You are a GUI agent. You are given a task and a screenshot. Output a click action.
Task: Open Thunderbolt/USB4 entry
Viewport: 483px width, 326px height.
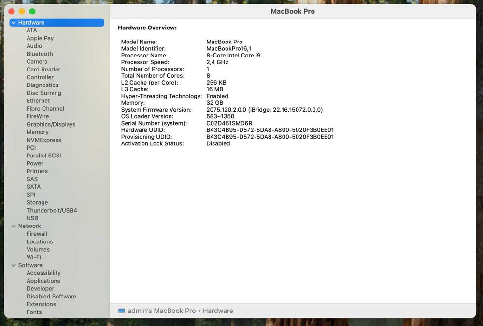tap(52, 211)
